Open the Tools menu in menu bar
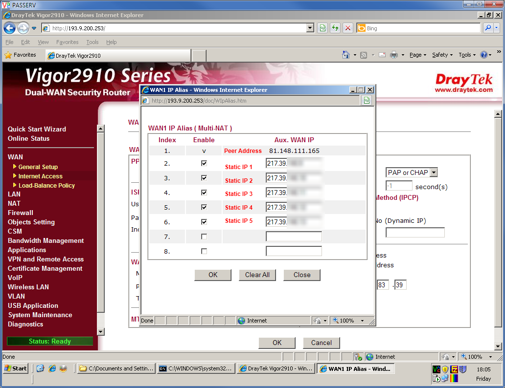The image size is (505, 388). point(92,42)
